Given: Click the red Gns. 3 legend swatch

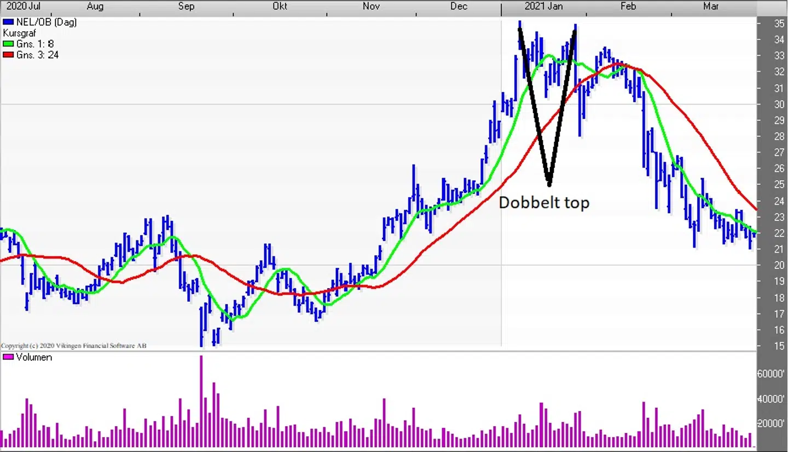Looking at the screenshot, I should coord(8,55).
